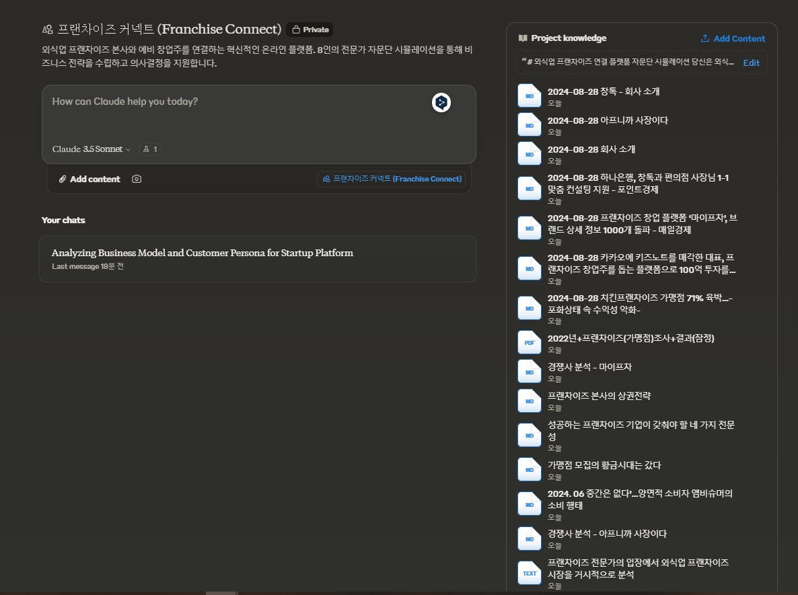798x595 pixels.
Task: Select '2024. 06 중간은 없다' document title
Action: pos(641,500)
